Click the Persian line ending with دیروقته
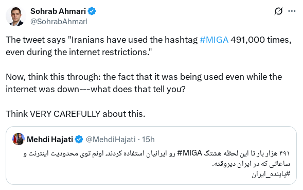 pos(251,164)
